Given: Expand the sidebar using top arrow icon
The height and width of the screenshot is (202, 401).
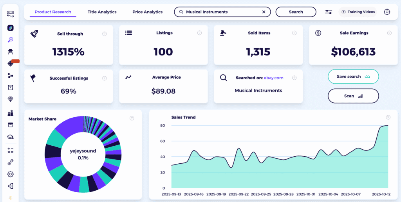Looking at the screenshot, I should pos(11,14).
